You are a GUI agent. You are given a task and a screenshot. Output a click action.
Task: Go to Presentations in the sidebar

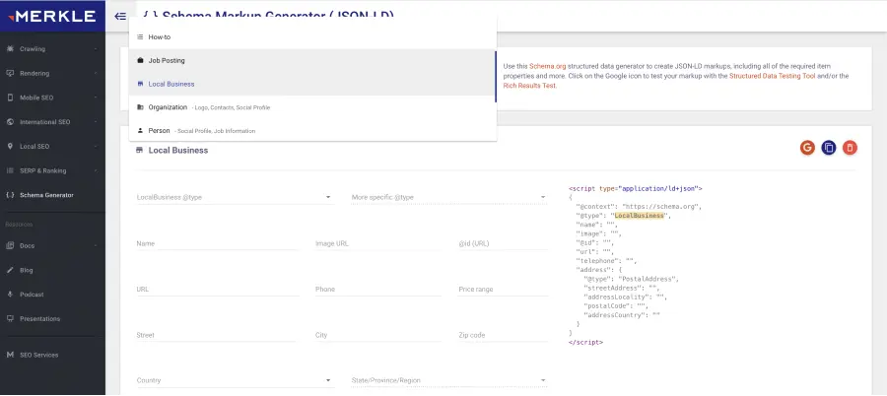(39, 319)
